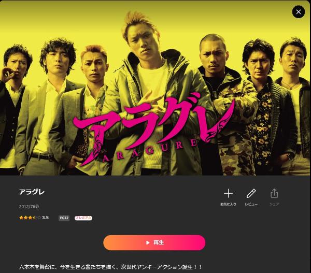This screenshot has width=311, height=273.
Task: Add アラグレ to favorites with plus icon
Action: [x=228, y=193]
